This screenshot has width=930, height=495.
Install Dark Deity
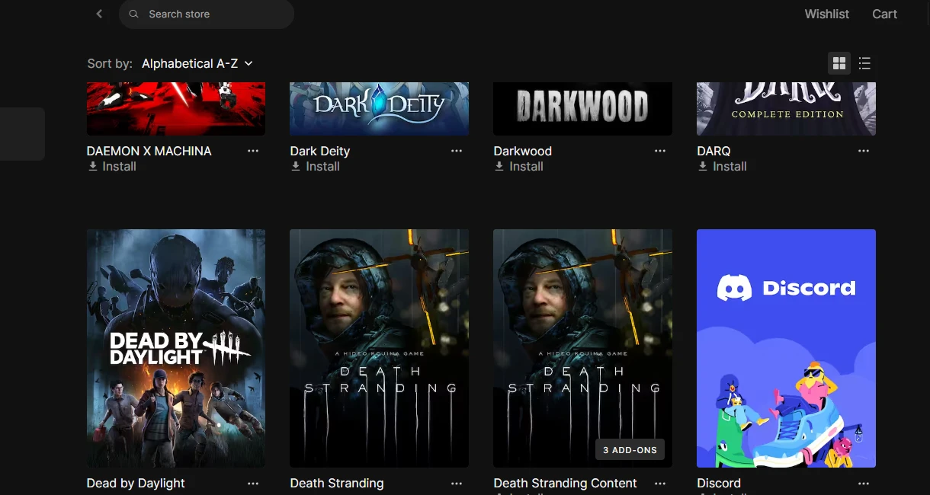(x=316, y=166)
